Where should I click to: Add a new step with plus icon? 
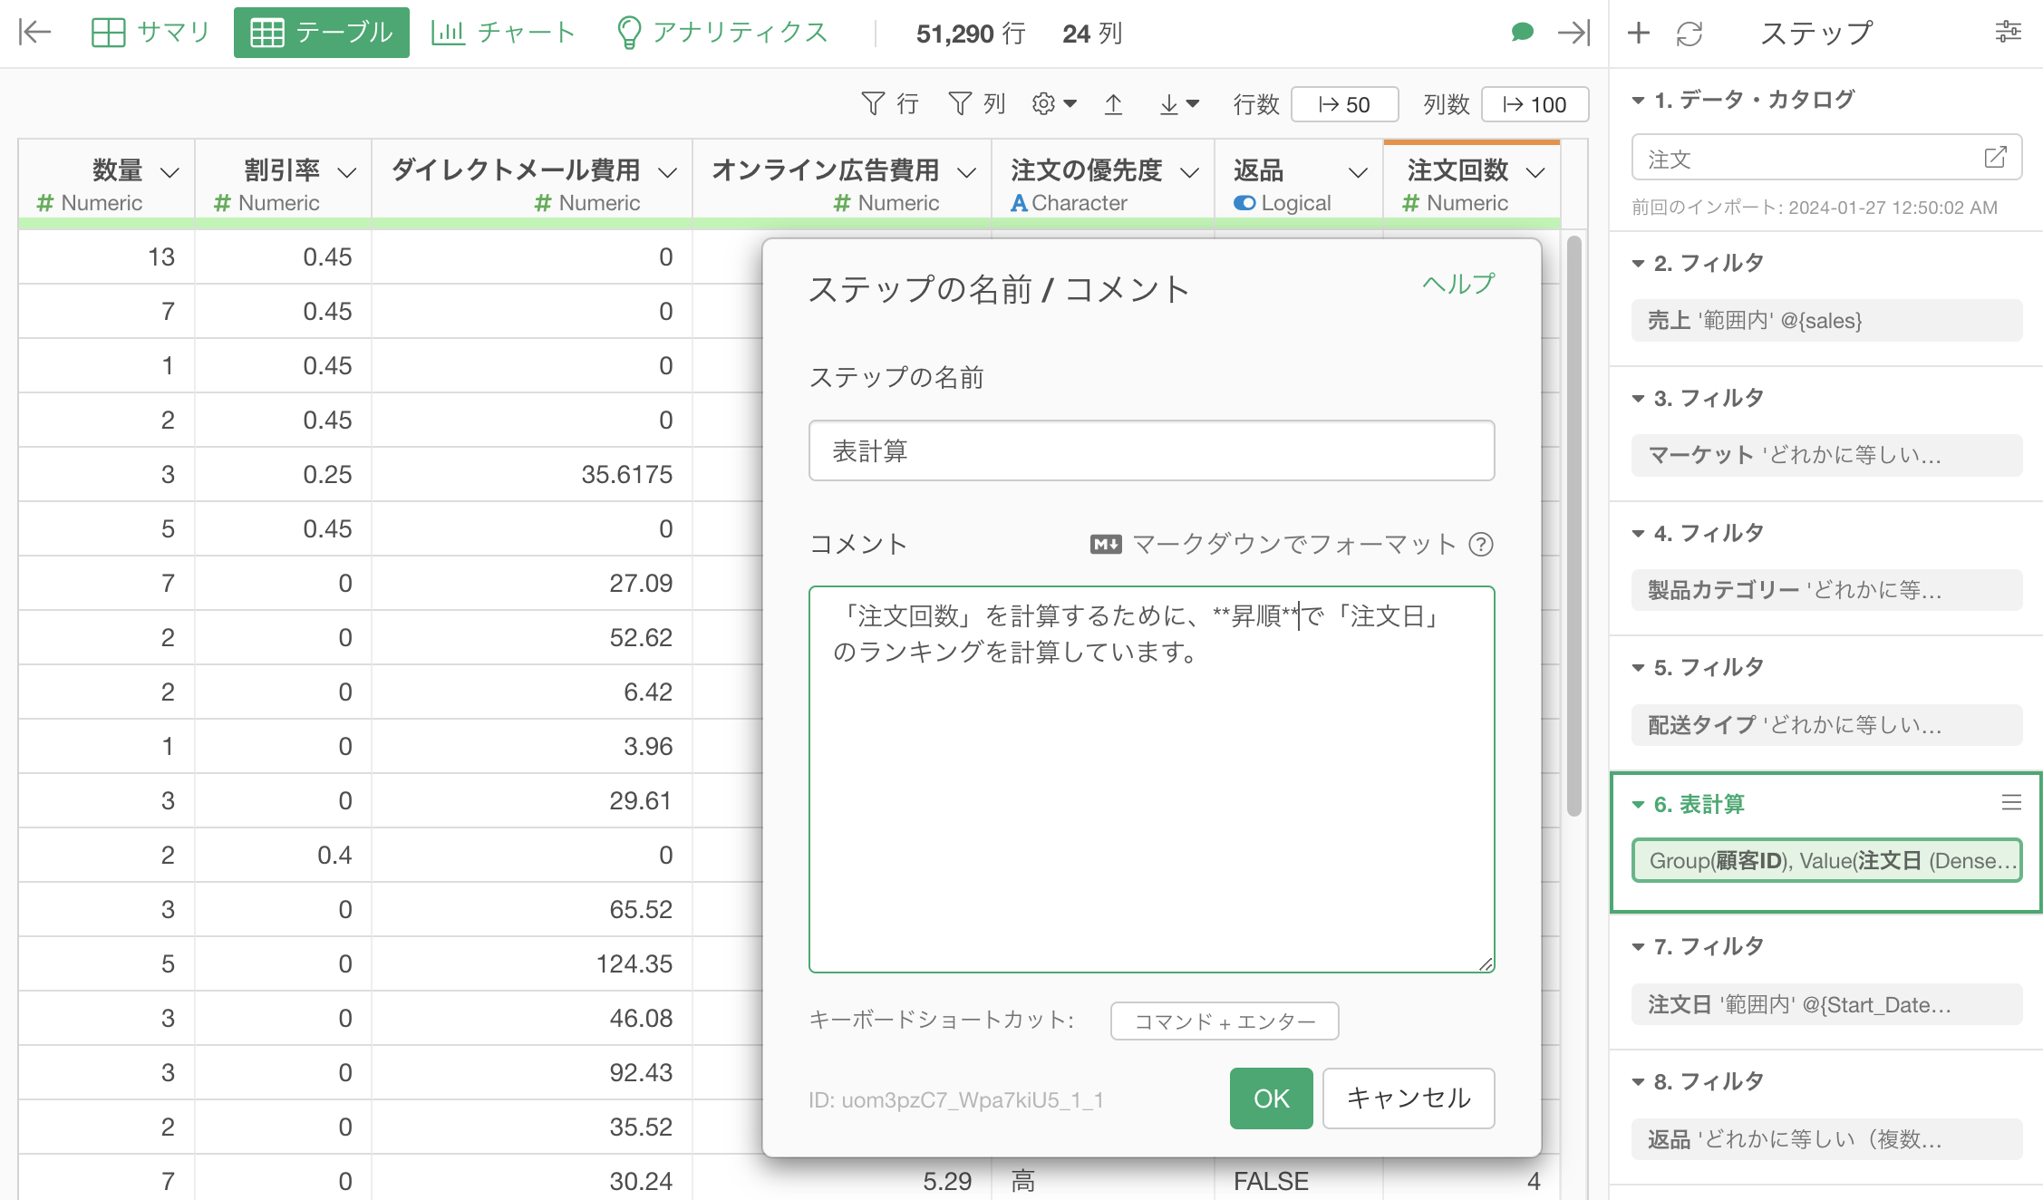[1639, 34]
